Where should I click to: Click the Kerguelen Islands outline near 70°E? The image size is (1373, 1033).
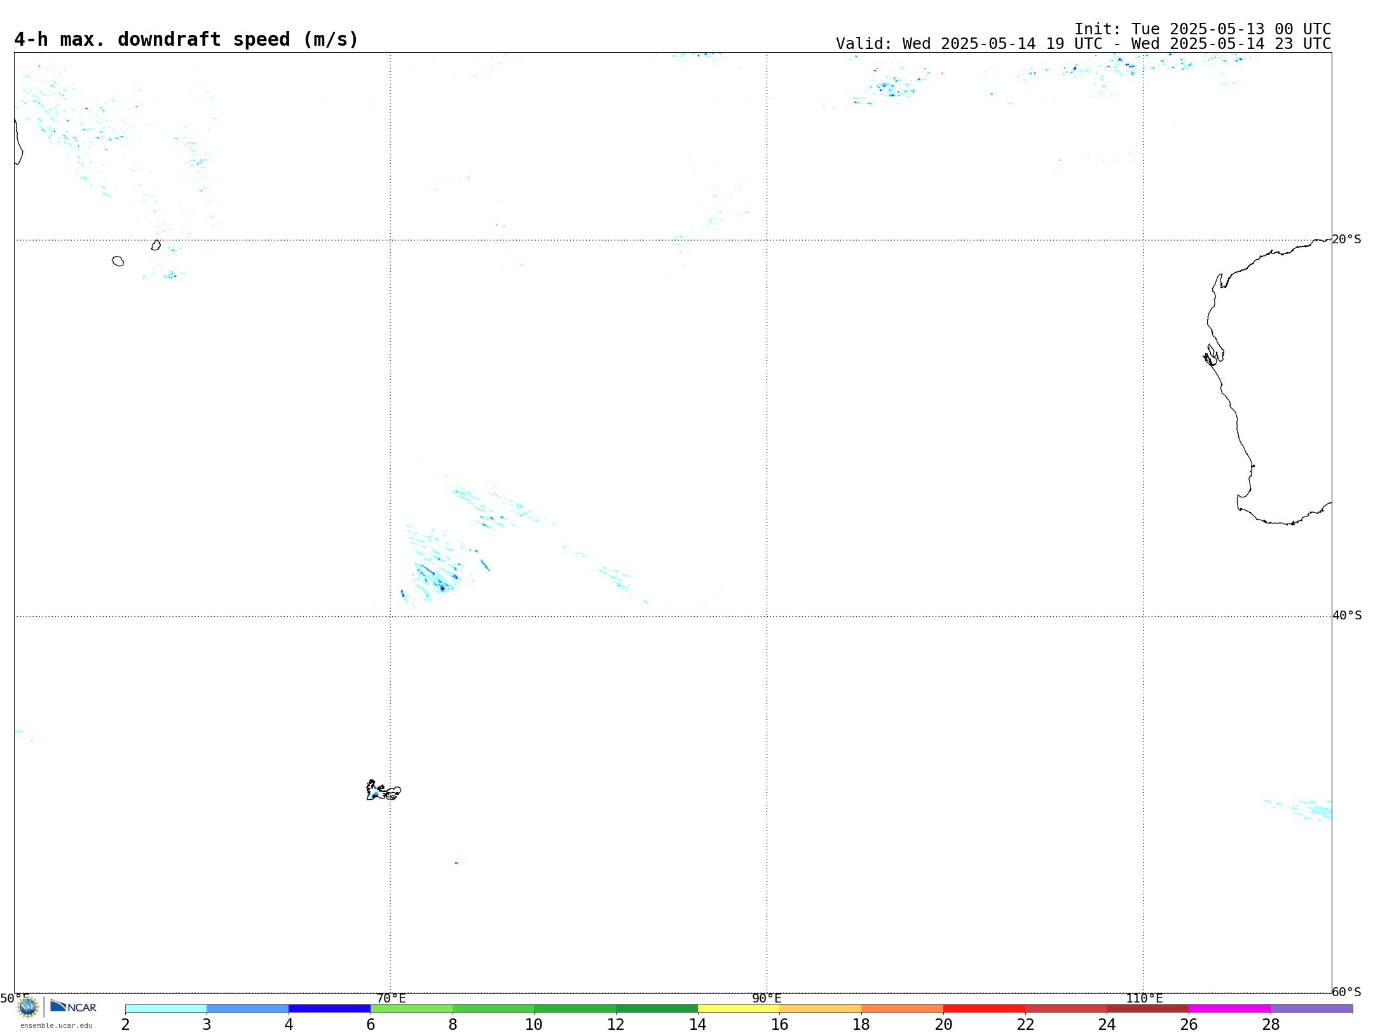tap(383, 790)
